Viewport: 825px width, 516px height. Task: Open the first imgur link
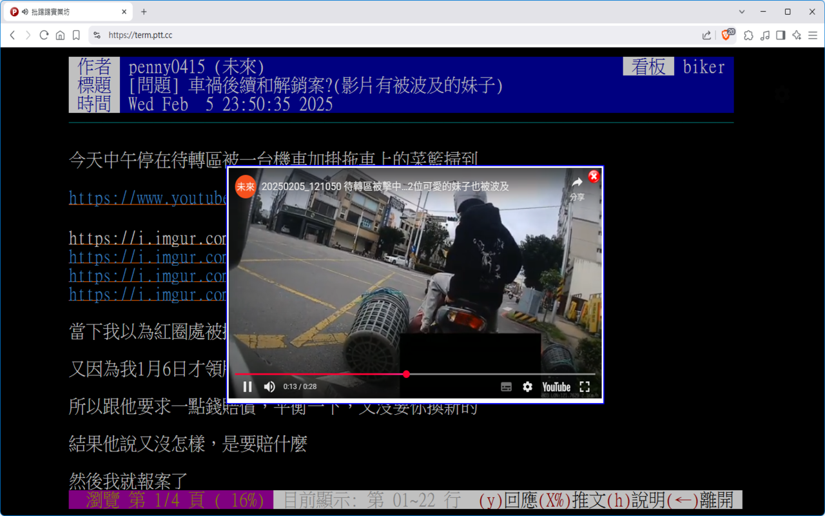pyautogui.click(x=147, y=238)
